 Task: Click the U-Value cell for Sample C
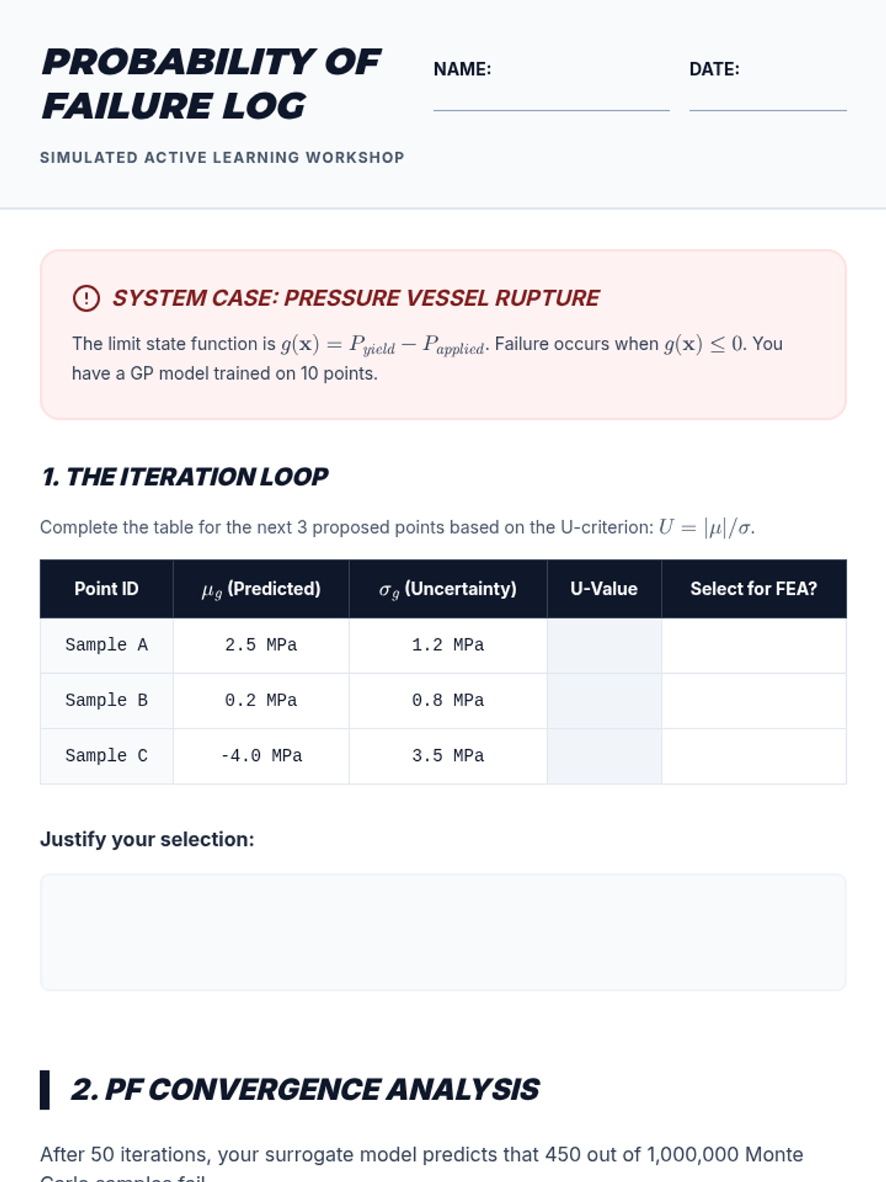click(x=604, y=756)
